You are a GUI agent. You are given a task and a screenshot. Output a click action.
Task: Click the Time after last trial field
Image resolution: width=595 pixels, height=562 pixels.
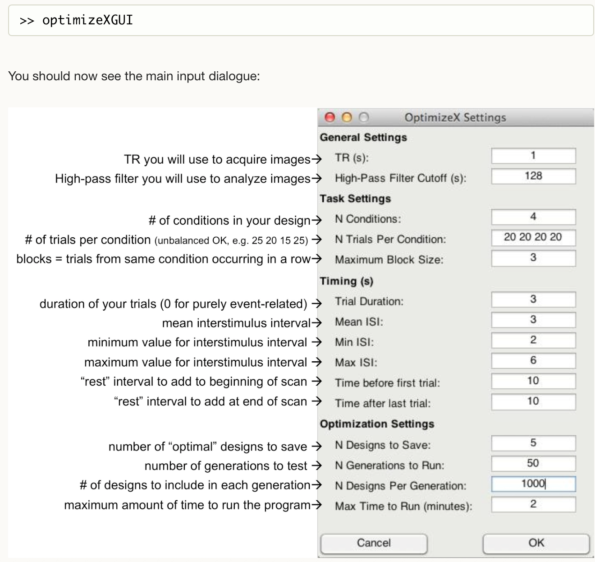[x=533, y=401]
